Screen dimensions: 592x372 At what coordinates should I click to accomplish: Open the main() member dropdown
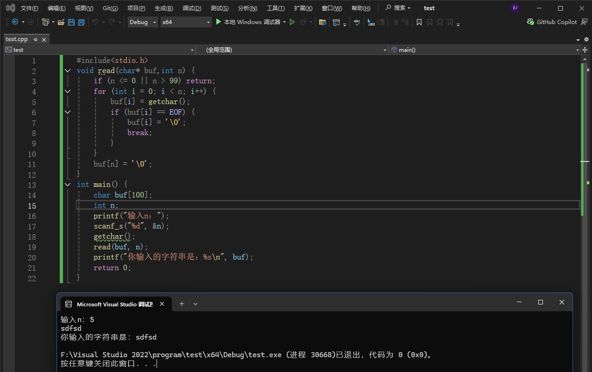point(485,50)
